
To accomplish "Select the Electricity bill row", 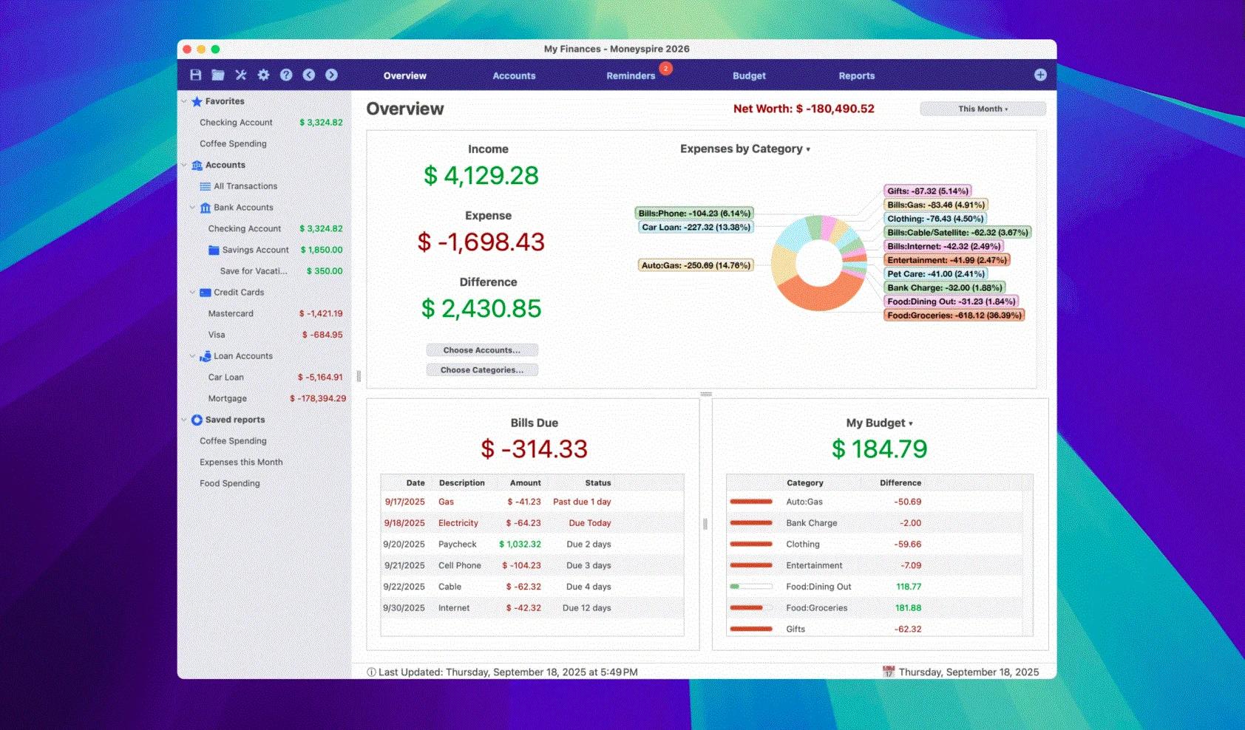I will click(532, 523).
